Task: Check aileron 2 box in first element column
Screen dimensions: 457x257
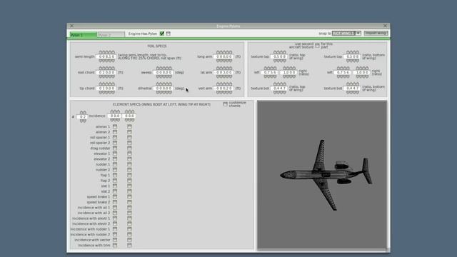Action: click(115, 132)
